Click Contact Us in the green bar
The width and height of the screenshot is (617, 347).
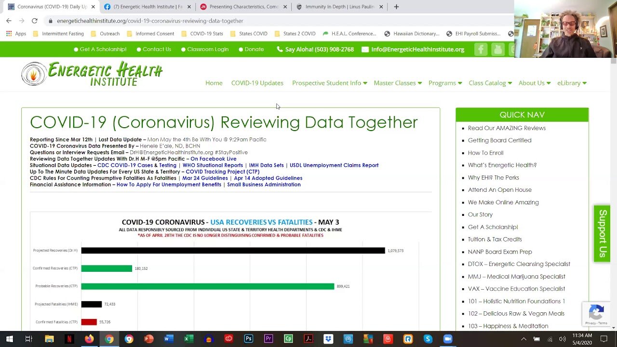pyautogui.click(x=154, y=49)
